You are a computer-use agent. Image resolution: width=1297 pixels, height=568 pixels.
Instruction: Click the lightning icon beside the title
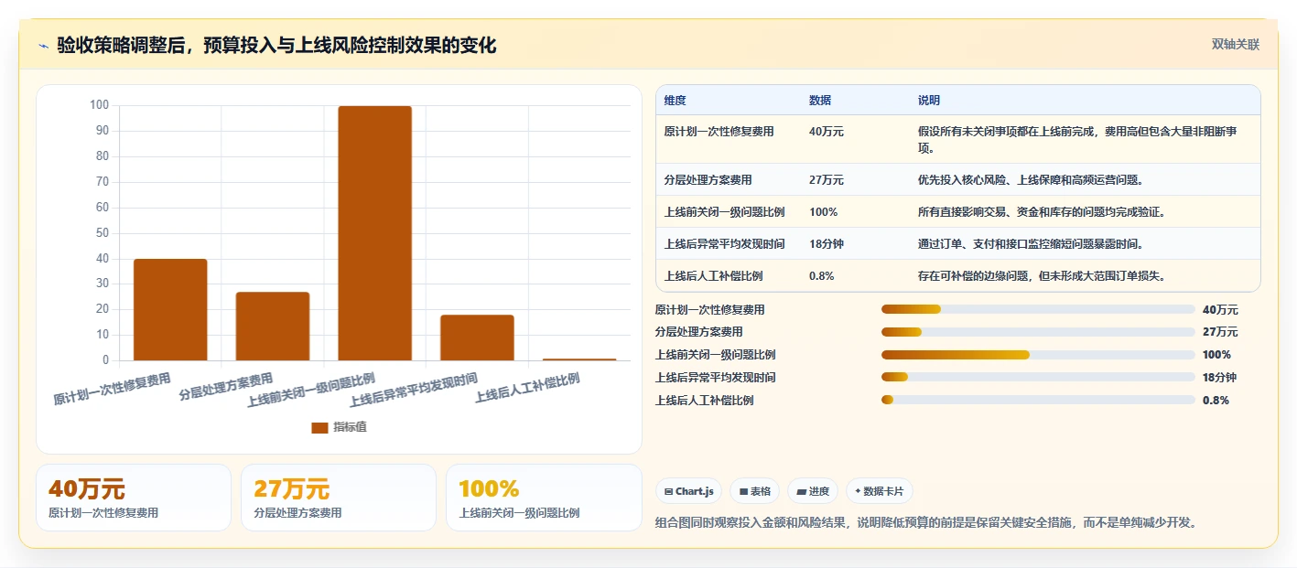(43, 46)
